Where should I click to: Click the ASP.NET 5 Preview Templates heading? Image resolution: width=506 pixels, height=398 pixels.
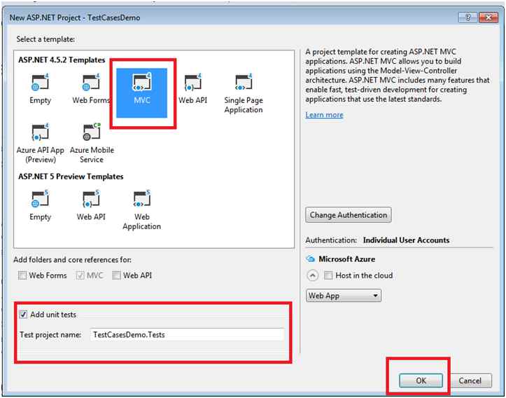tap(71, 177)
